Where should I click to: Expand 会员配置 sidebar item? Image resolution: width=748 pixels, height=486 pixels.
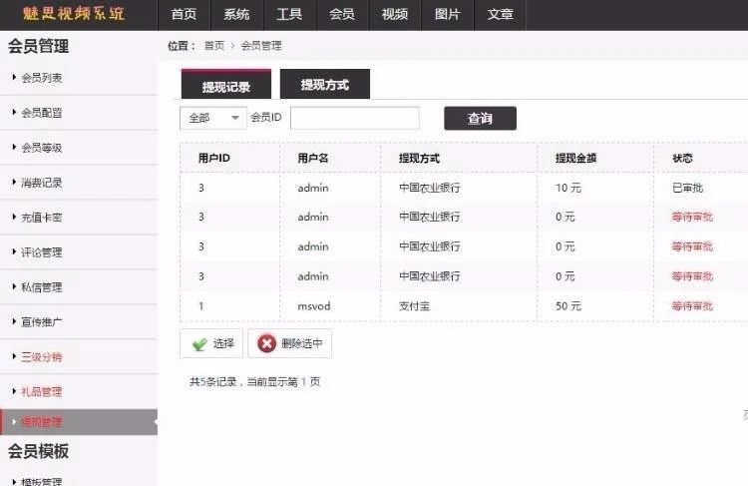tap(42, 113)
